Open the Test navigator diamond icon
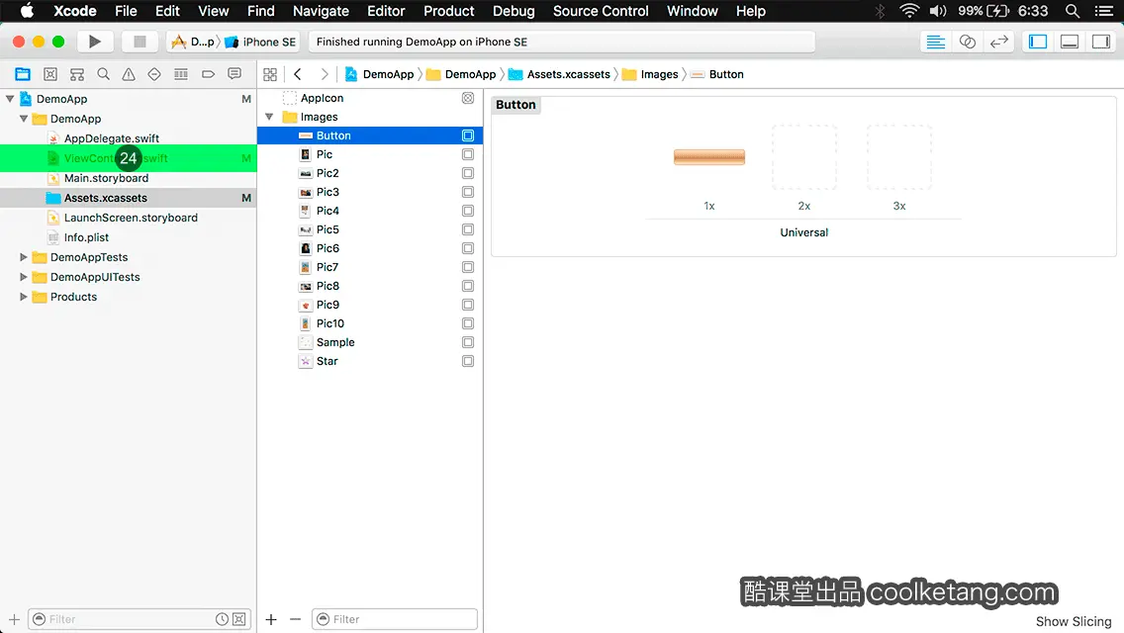1124x633 pixels. pos(154,74)
